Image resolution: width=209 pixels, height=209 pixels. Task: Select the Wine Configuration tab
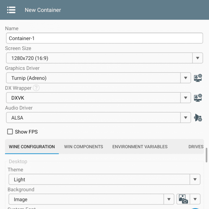[x=32, y=147]
